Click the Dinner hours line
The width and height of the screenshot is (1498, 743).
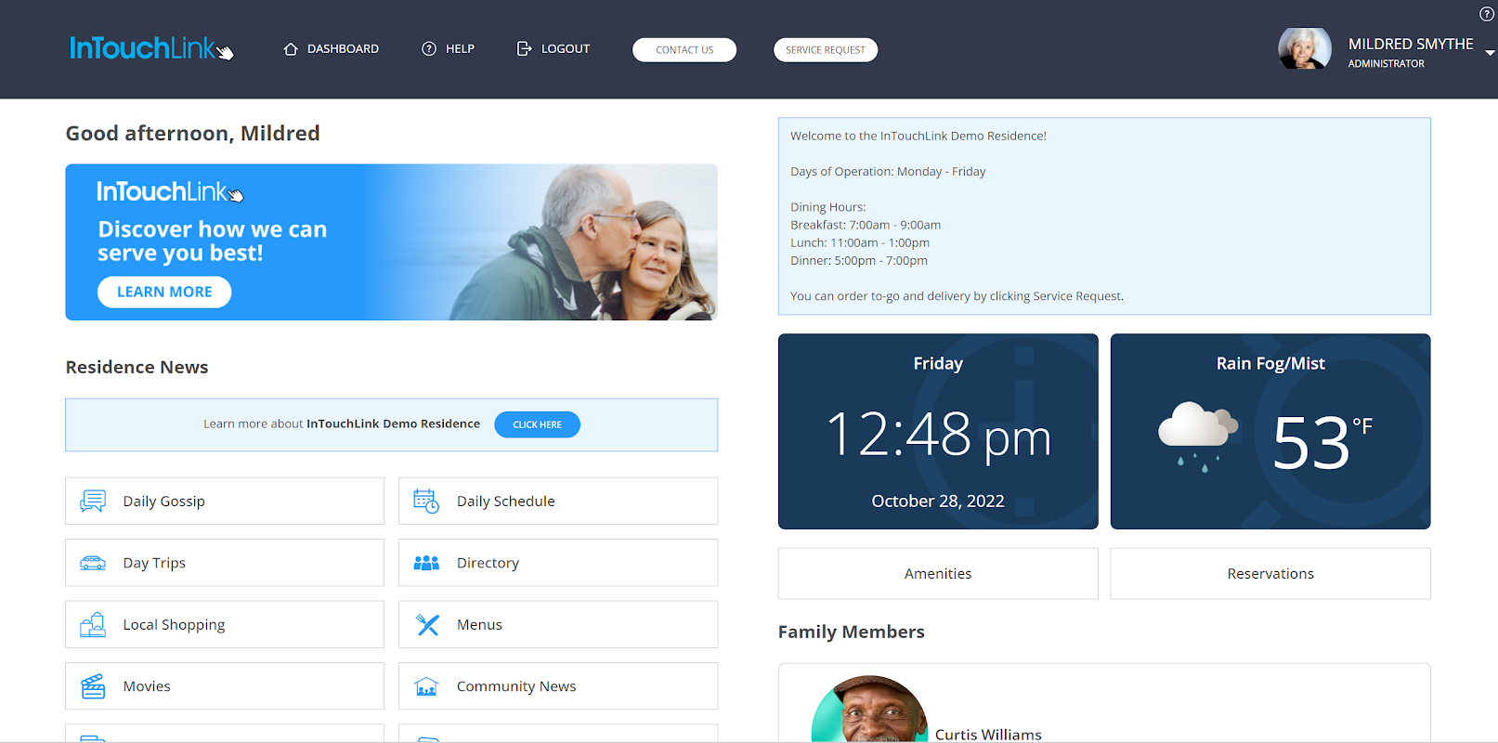(859, 261)
